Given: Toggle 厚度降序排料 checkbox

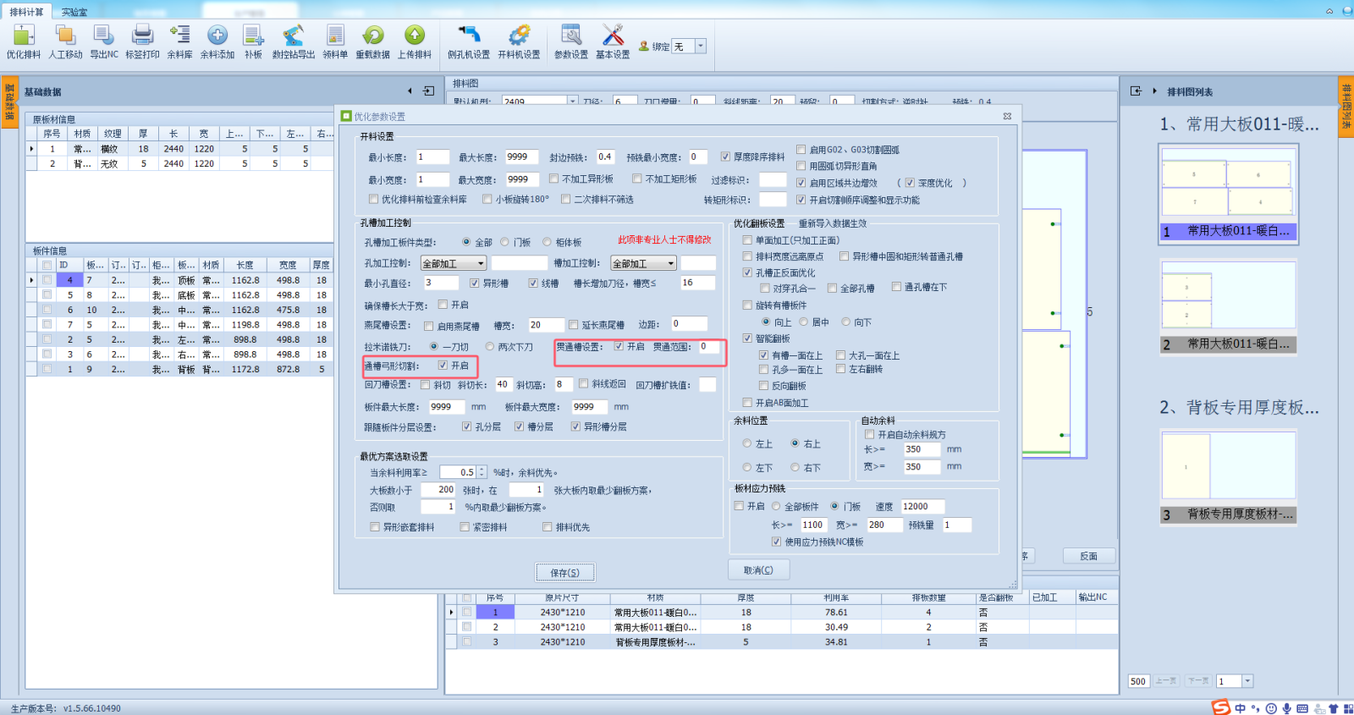Looking at the screenshot, I should [x=725, y=157].
